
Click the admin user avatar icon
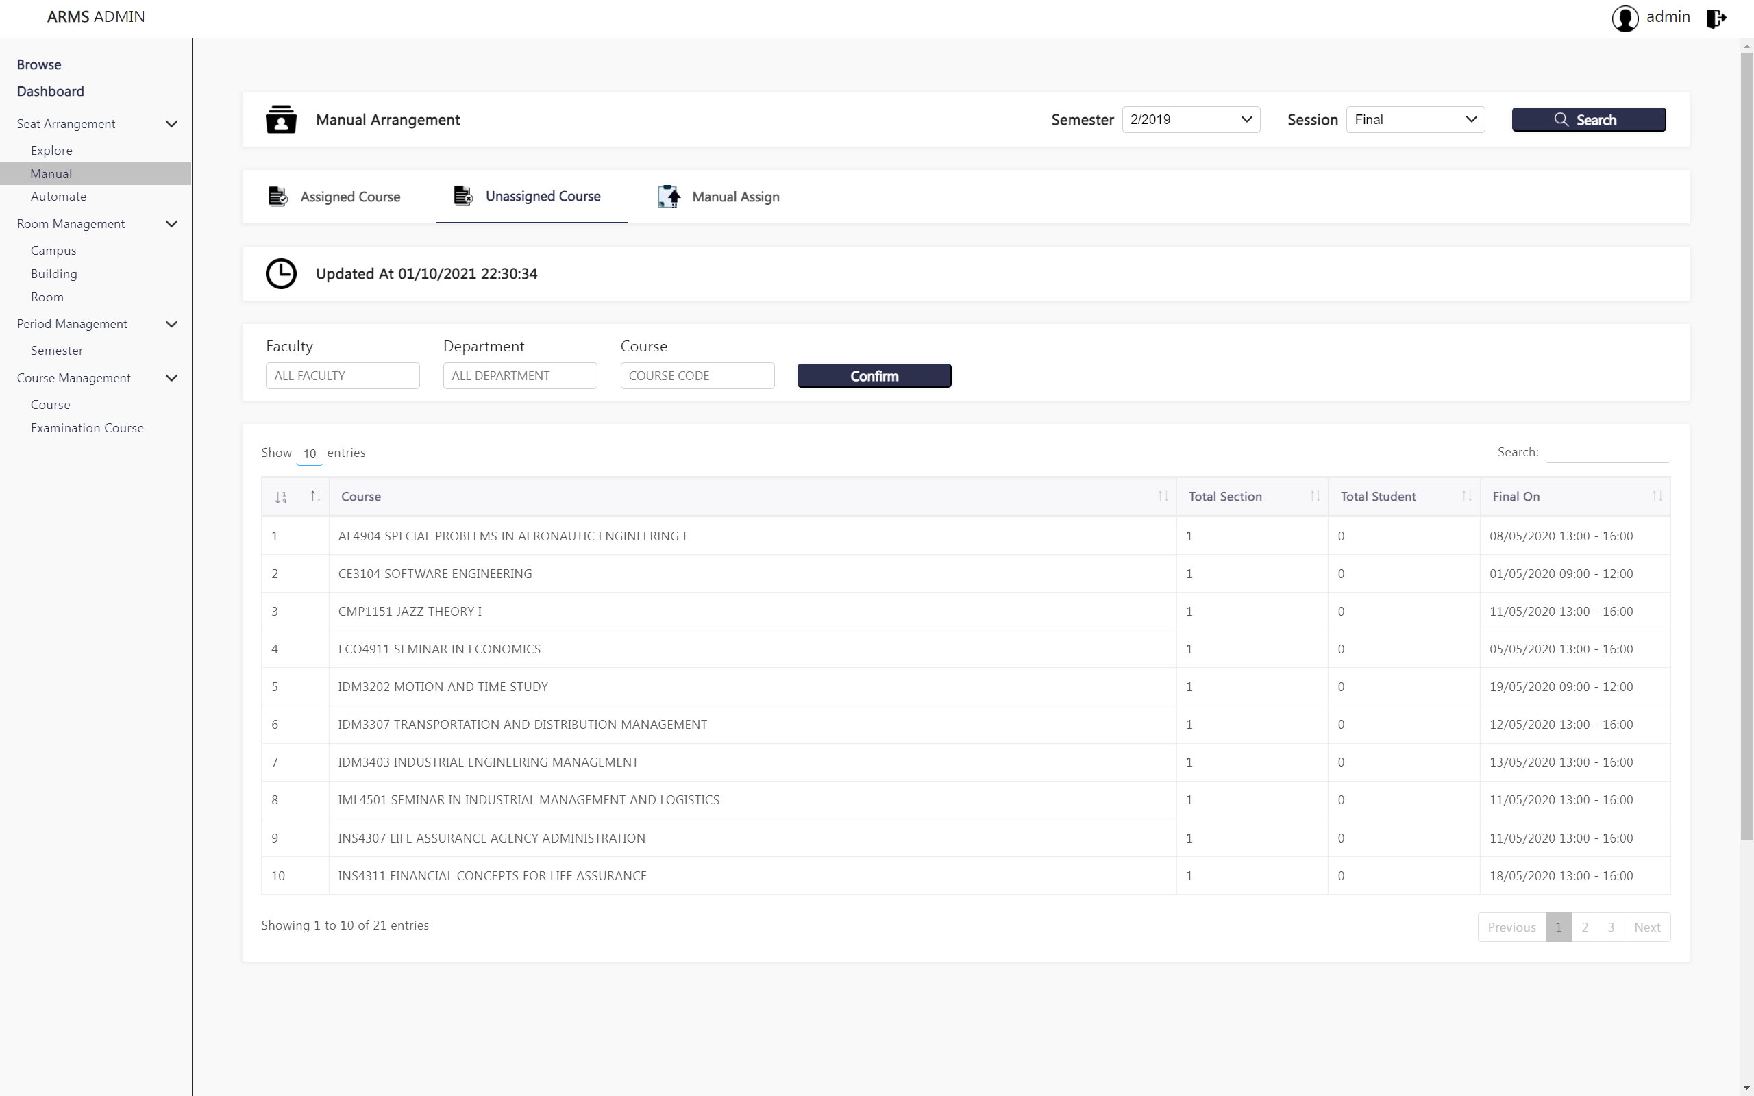(x=1625, y=18)
